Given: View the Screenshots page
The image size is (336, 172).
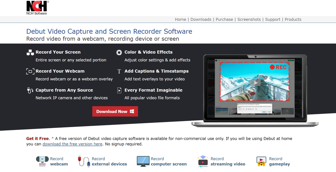Looking at the screenshot, I should (249, 19).
